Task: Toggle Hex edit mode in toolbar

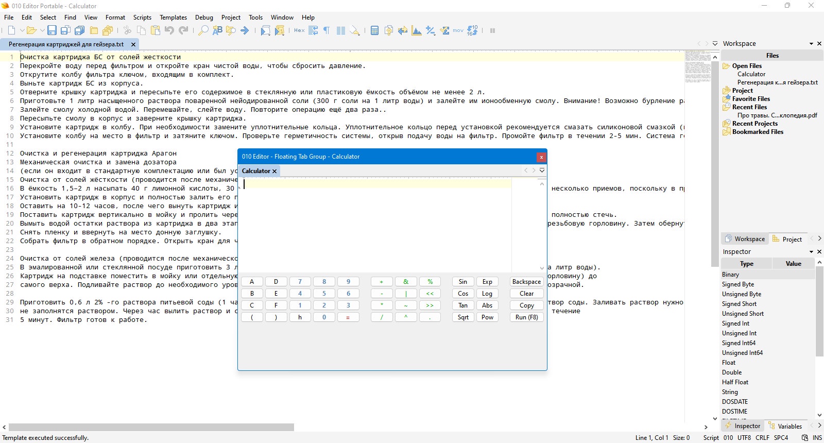Action: [x=299, y=30]
